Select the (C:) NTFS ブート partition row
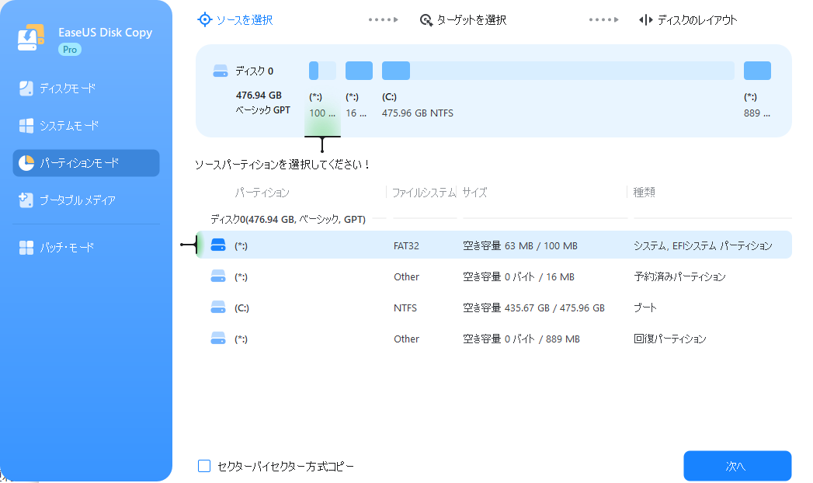 [x=494, y=308]
